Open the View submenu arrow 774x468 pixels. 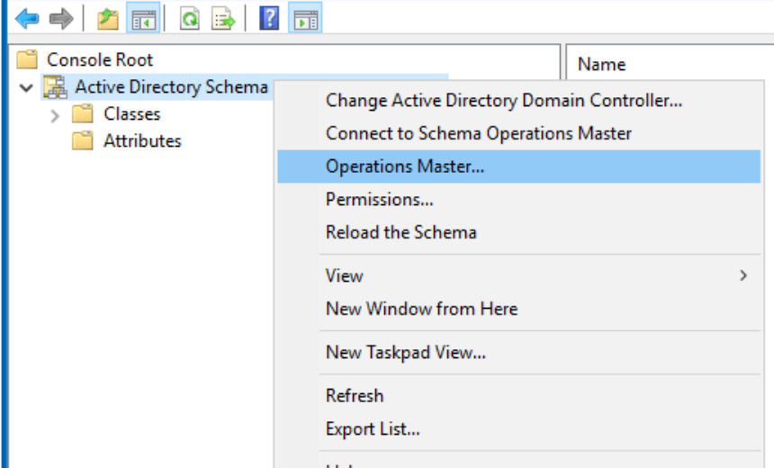[743, 275]
